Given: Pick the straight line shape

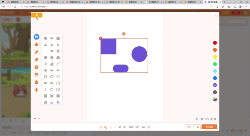Looking at the screenshot, I should [45, 51].
